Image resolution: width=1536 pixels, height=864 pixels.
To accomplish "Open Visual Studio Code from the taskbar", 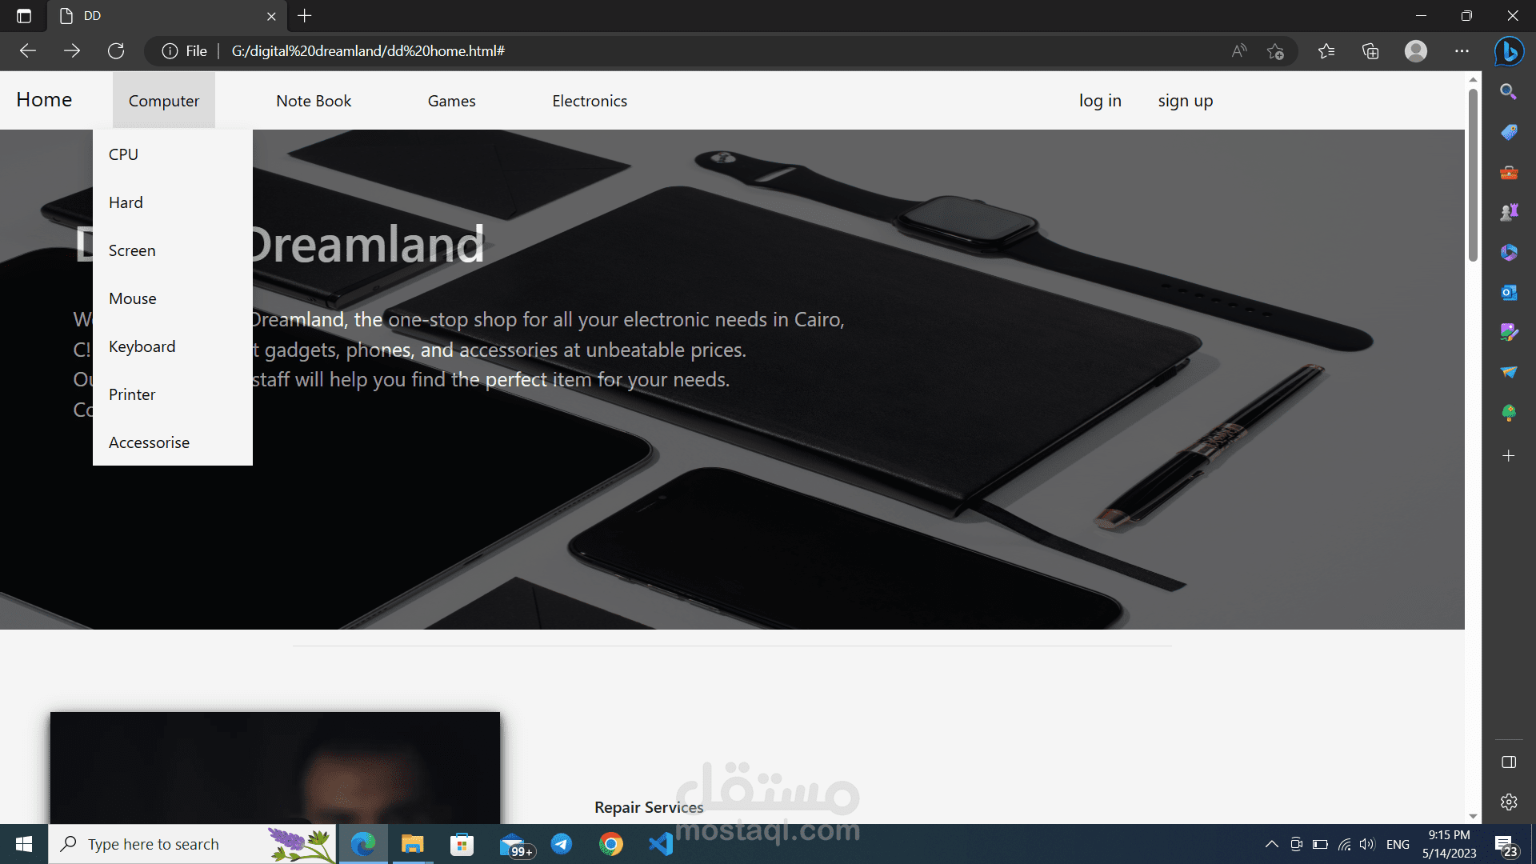I will pyautogui.click(x=660, y=843).
